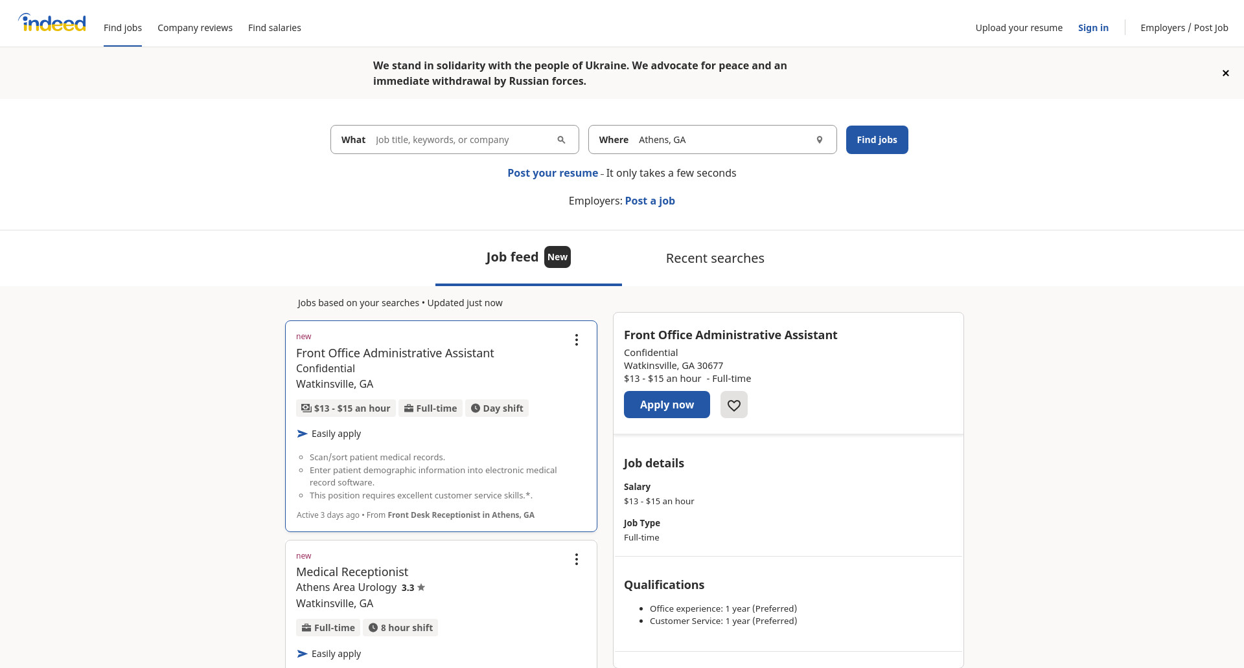
Task: Click the Apply now button
Action: (x=667, y=405)
